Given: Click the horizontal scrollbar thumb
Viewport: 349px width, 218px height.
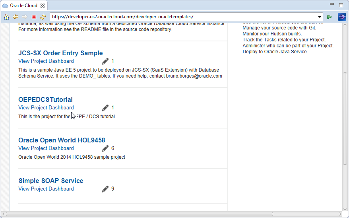Looking at the screenshot, I should [140, 214].
